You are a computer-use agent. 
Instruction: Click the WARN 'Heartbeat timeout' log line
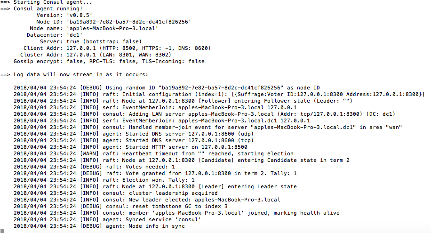coord(154,154)
